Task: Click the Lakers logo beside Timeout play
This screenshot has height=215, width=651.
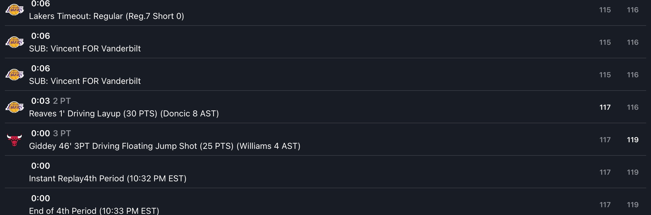Action: point(14,10)
